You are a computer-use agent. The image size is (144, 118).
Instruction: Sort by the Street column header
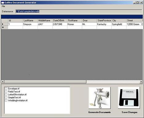coord(134,21)
